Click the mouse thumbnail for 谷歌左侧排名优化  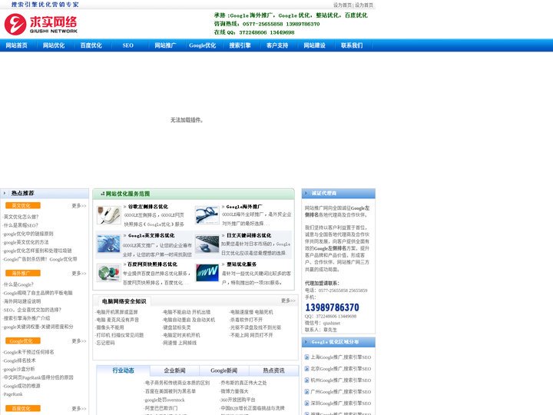[x=108, y=215]
